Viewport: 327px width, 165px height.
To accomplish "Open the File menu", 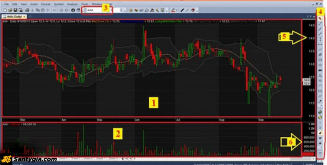I will 6,4.
